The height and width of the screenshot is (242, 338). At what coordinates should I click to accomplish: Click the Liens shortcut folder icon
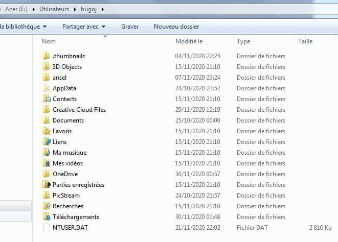47,142
